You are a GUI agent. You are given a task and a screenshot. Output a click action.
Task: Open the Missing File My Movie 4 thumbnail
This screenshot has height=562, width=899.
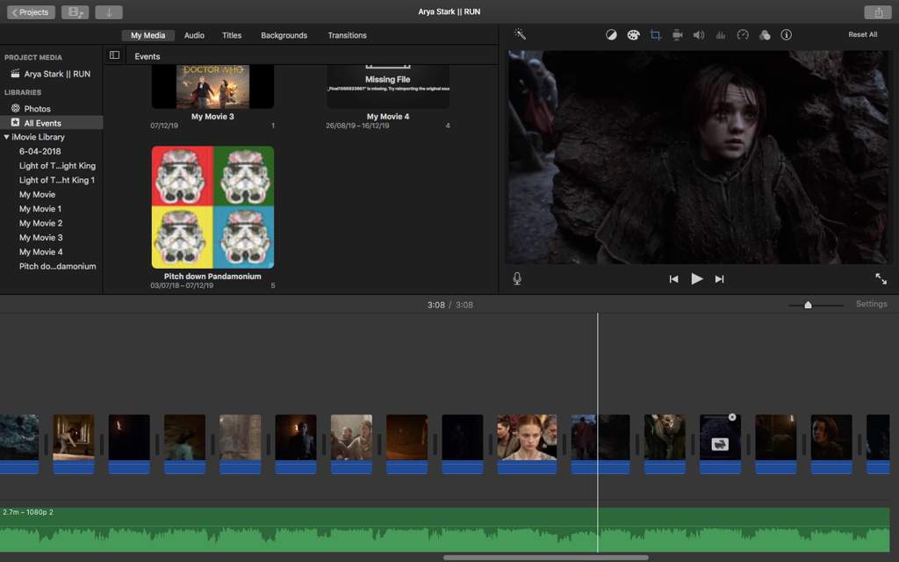tap(388, 87)
